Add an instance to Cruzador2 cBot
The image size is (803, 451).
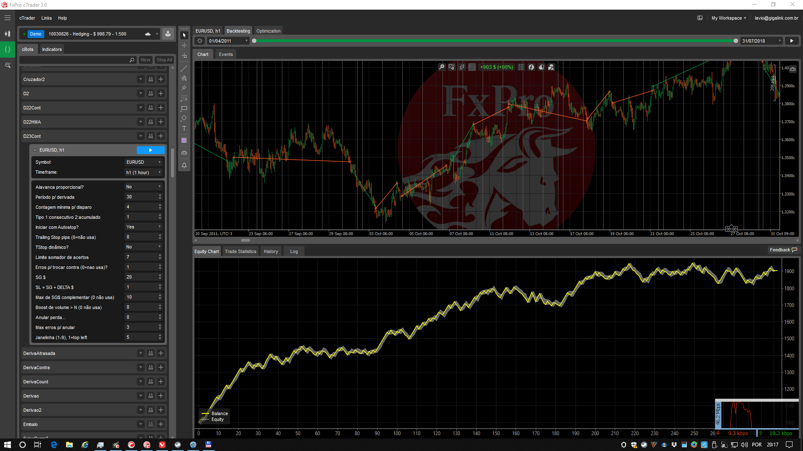(161, 79)
